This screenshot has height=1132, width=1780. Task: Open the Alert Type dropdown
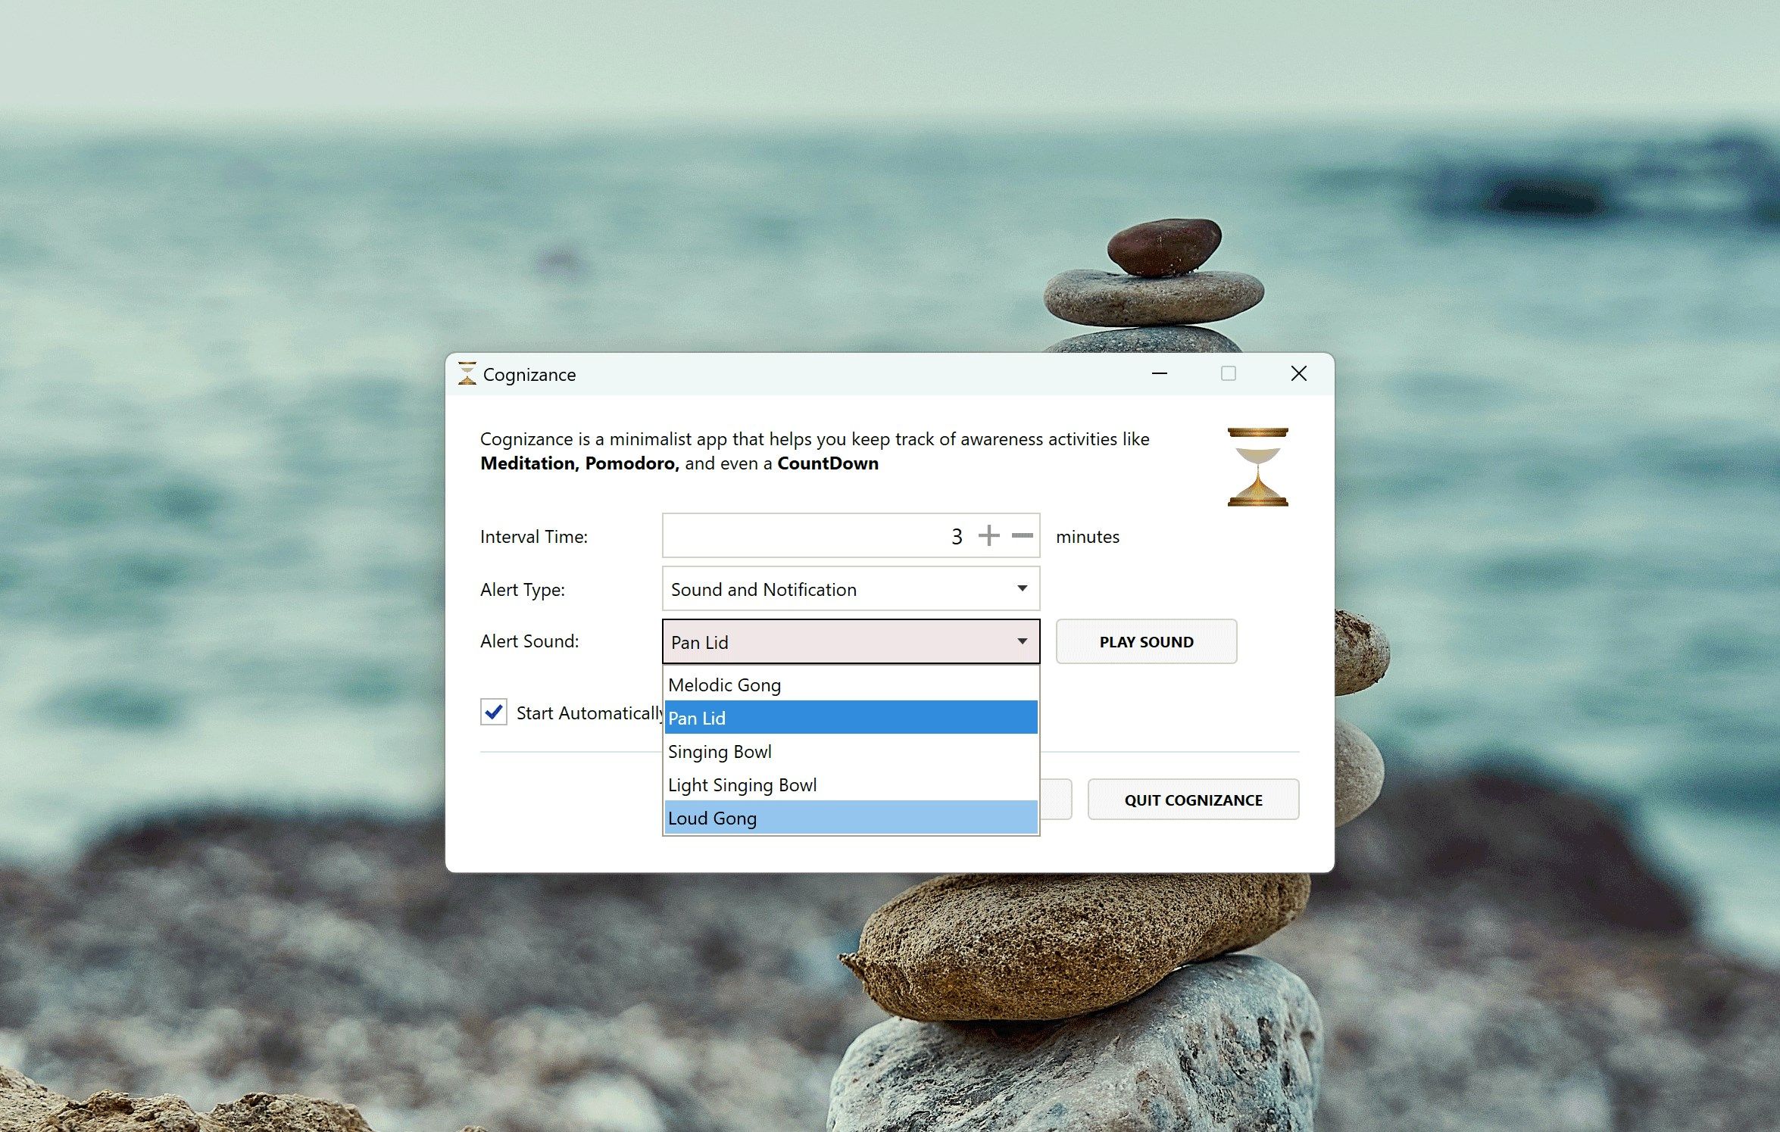pyautogui.click(x=851, y=589)
